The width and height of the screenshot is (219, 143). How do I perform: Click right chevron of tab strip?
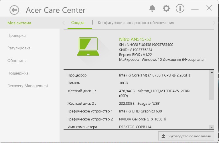(214, 23)
